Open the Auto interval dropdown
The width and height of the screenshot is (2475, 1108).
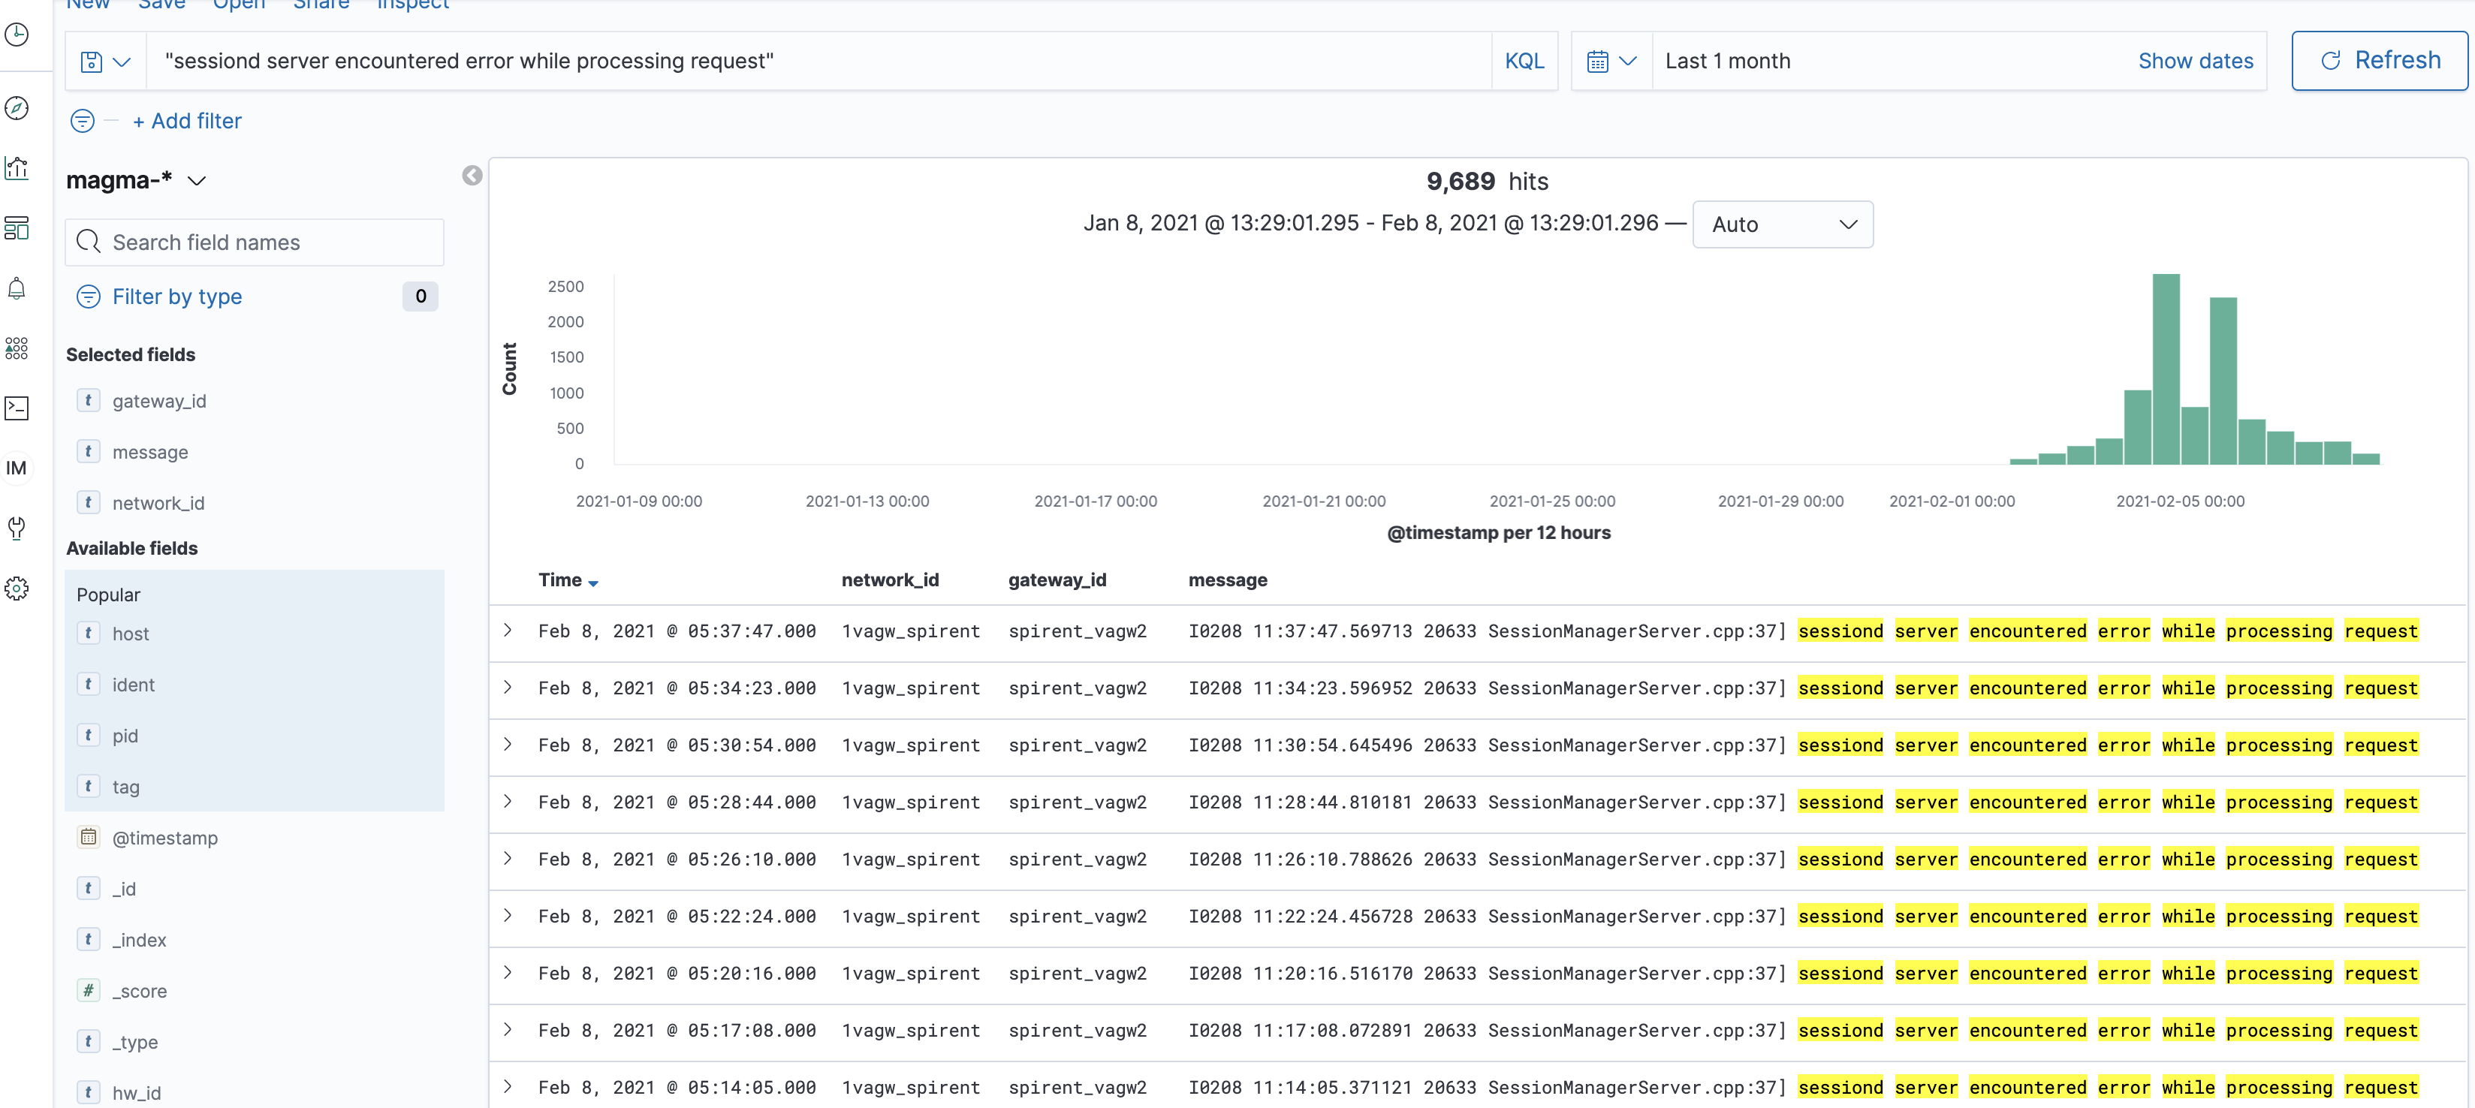[x=1782, y=224]
